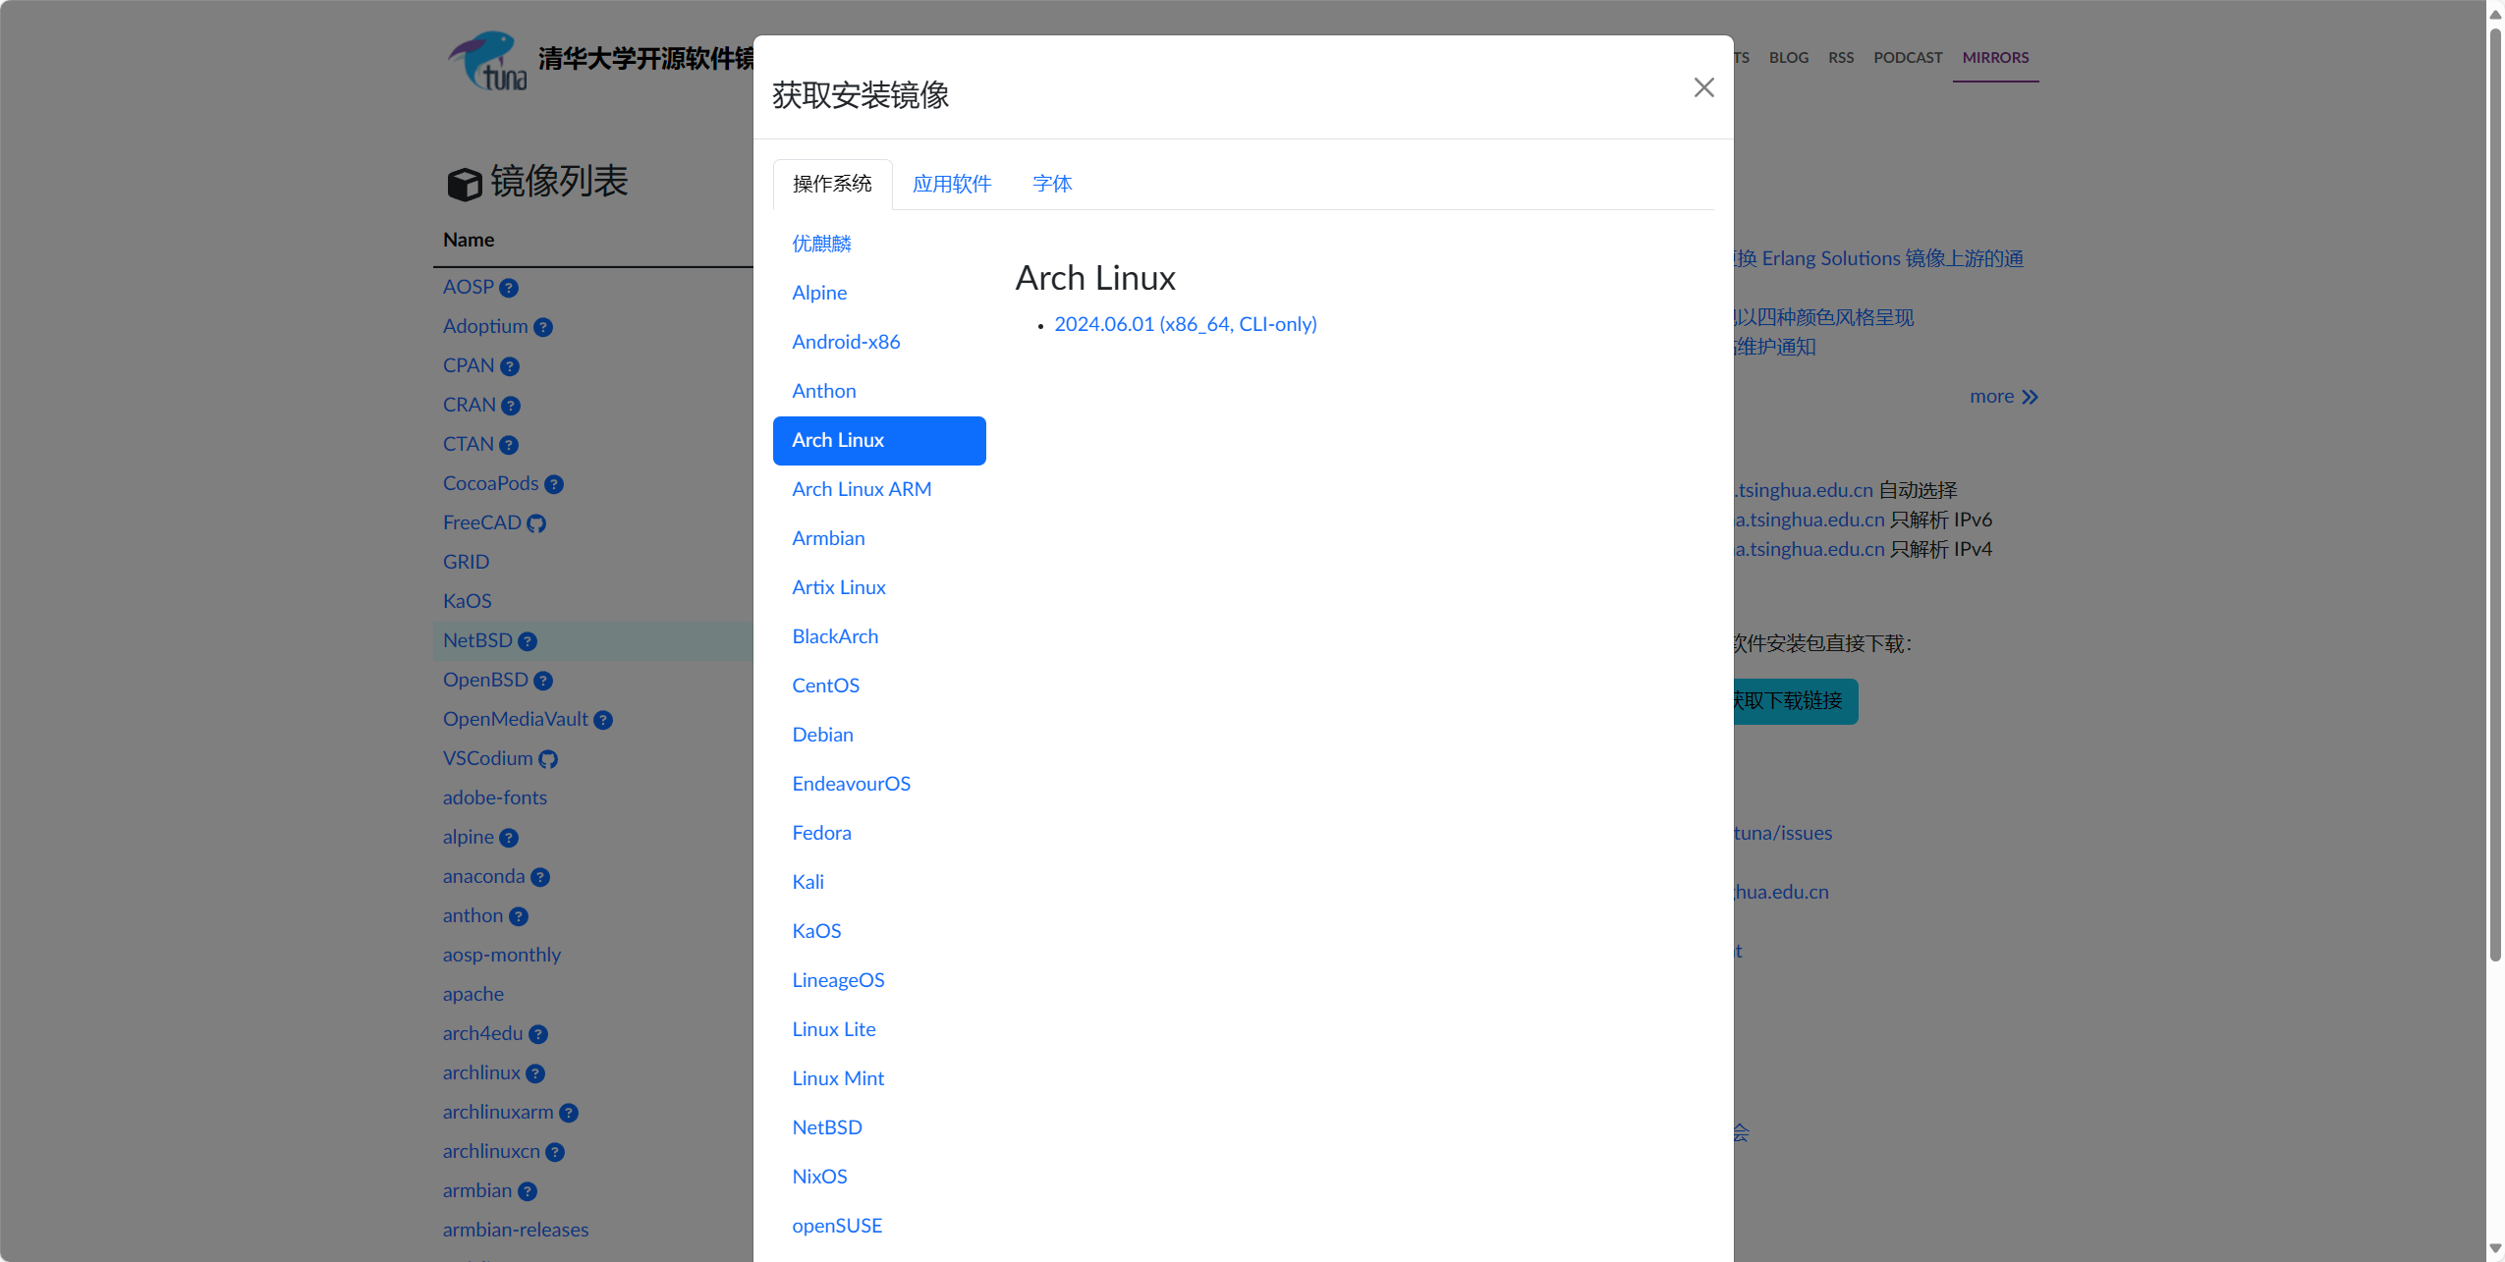
Task: Open the PODCAST nav link
Action: 1907,57
